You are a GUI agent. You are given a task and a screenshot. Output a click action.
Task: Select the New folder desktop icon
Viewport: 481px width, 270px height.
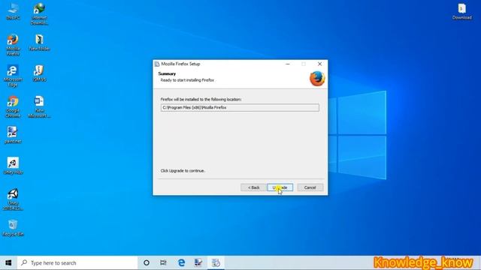39,43
